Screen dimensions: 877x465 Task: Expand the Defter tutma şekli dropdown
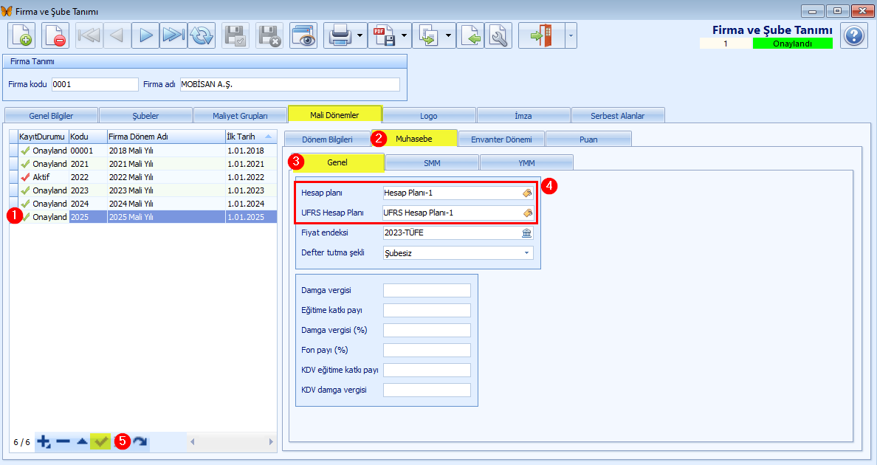(x=527, y=252)
